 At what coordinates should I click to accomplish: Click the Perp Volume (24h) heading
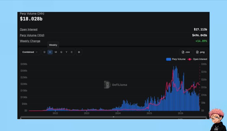point(32,14)
